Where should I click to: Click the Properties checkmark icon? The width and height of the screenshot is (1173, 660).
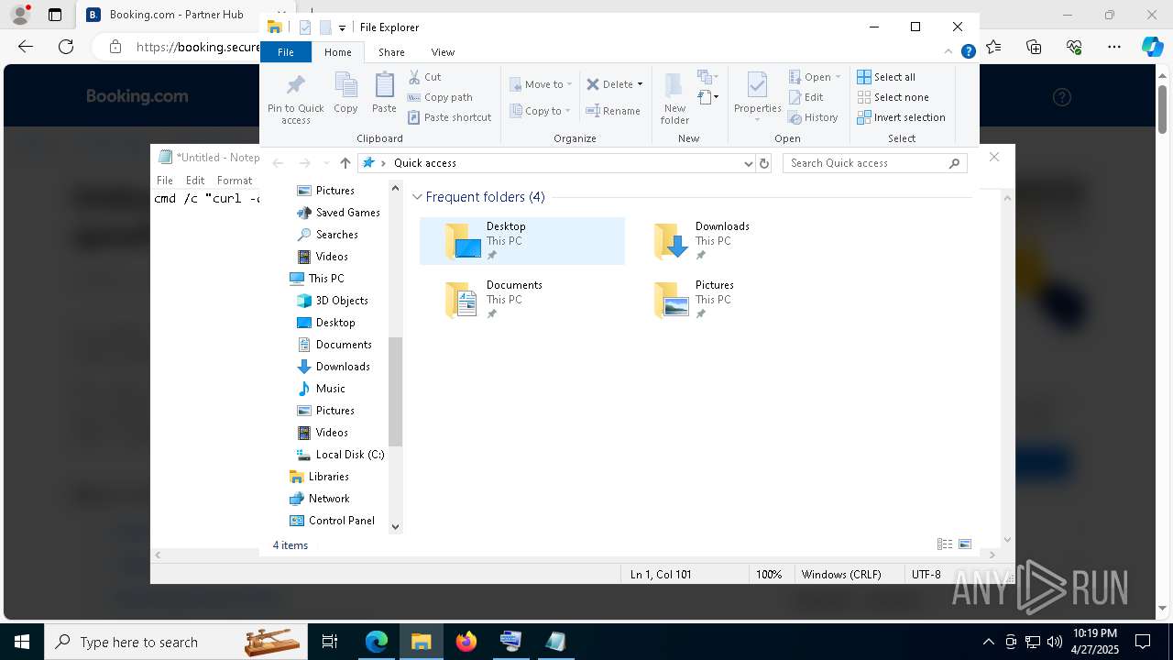click(757, 86)
